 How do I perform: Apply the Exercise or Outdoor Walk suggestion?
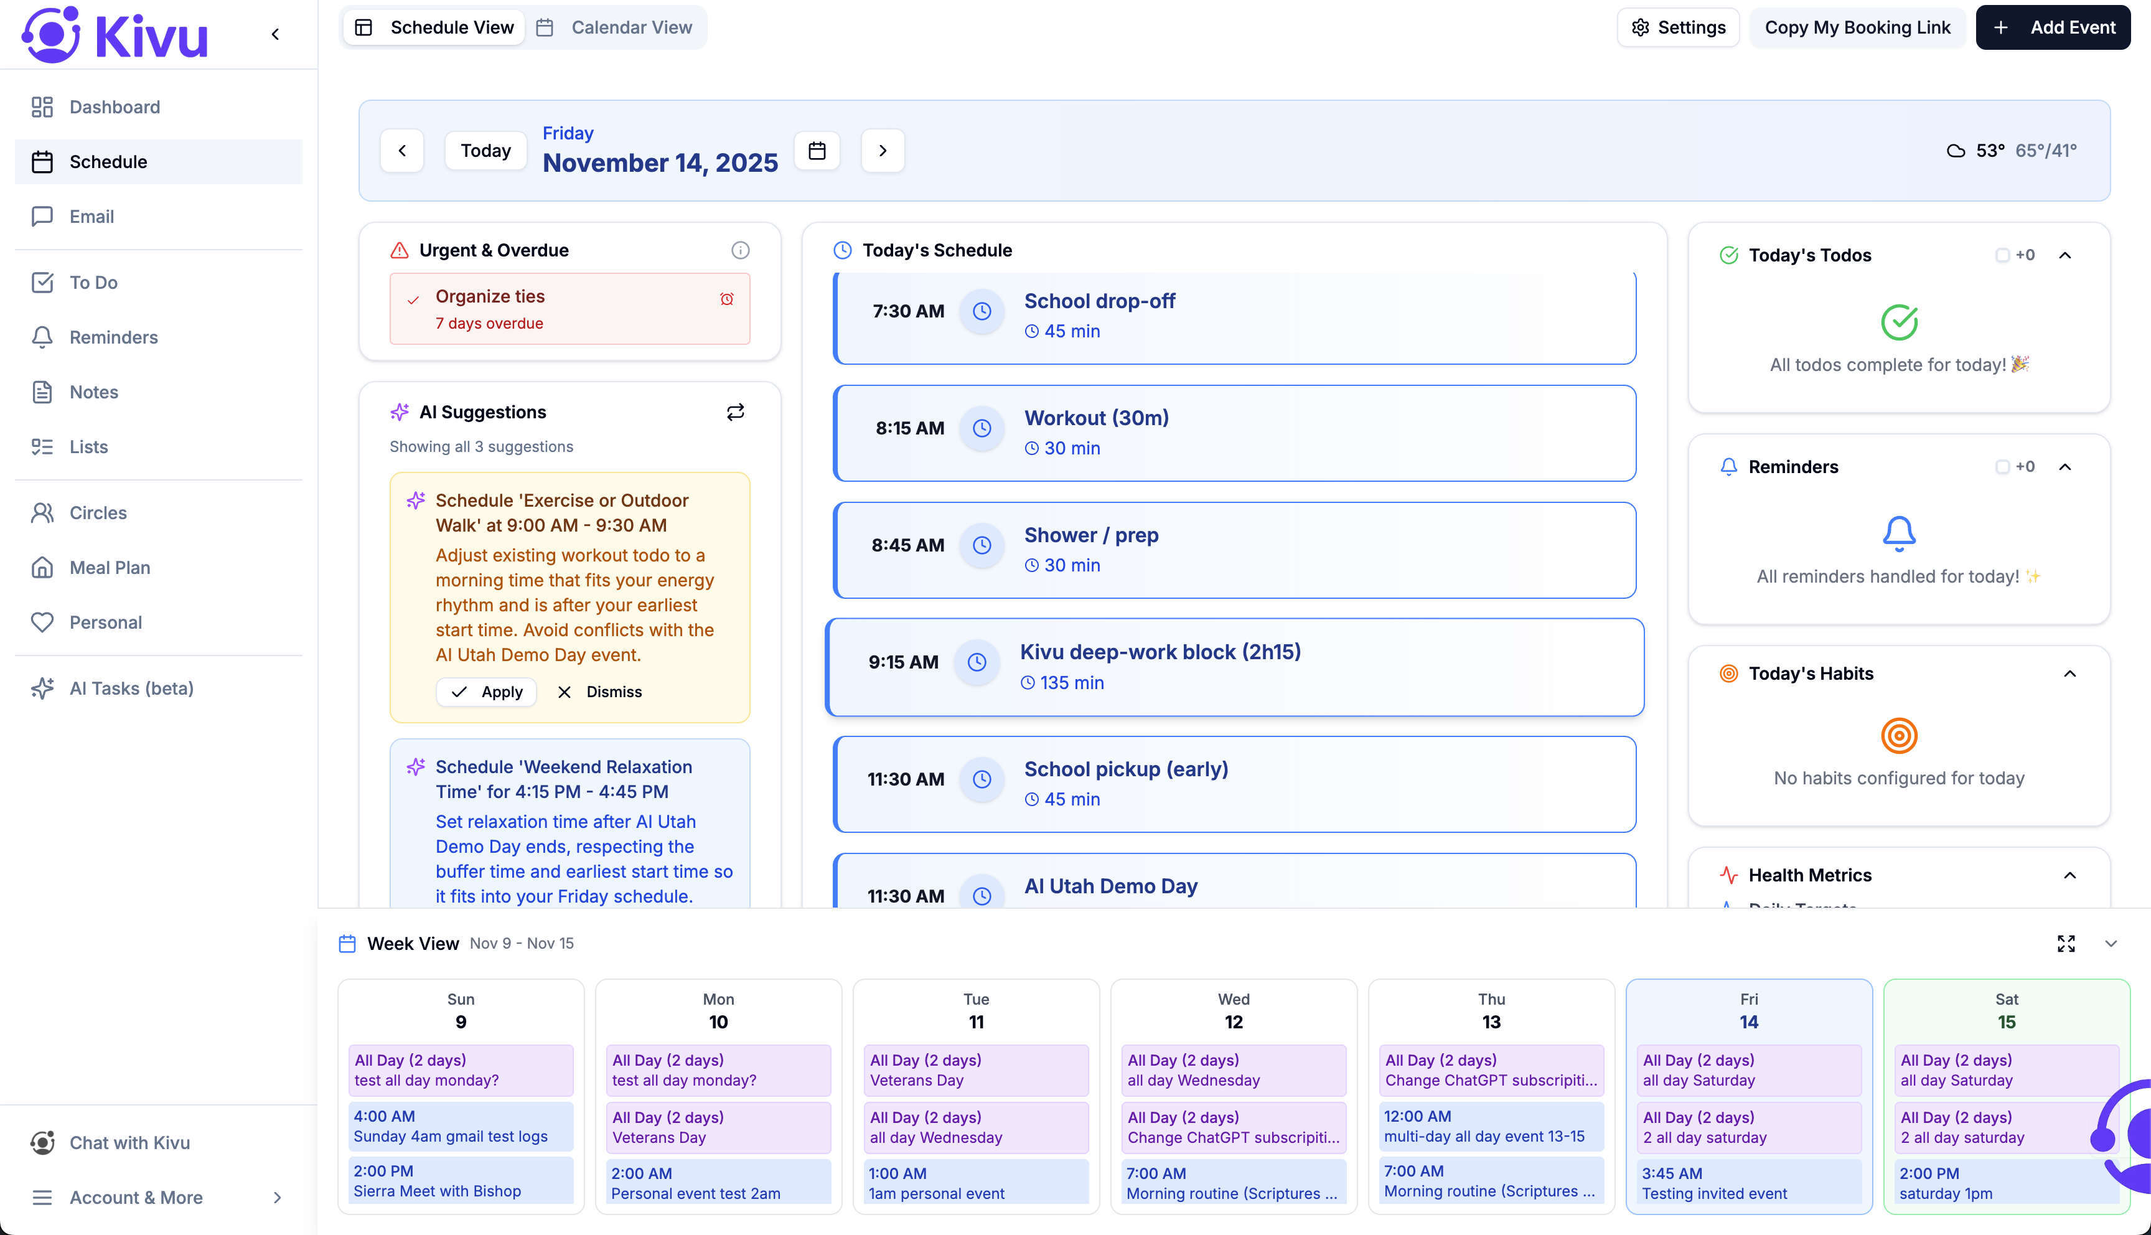pyautogui.click(x=487, y=692)
